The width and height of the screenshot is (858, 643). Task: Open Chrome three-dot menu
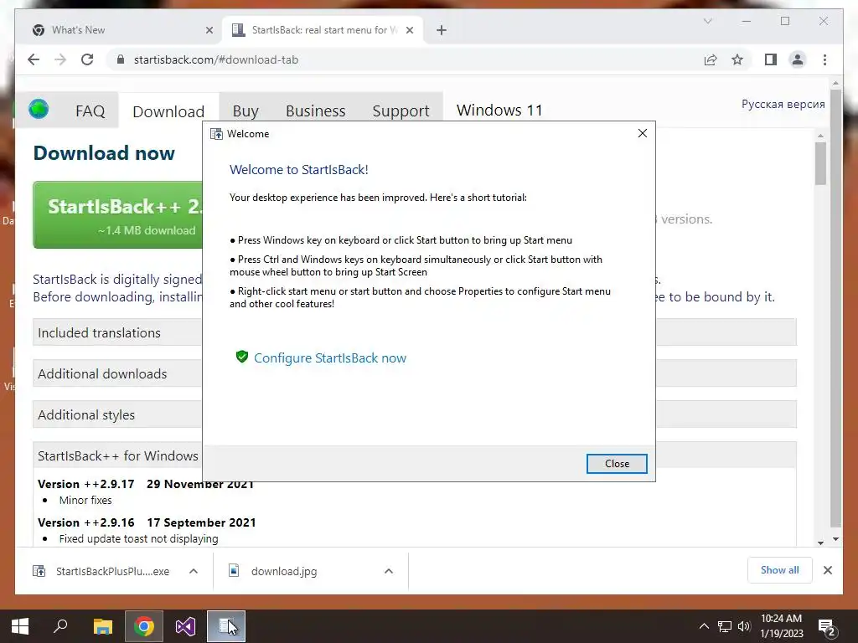(x=824, y=59)
